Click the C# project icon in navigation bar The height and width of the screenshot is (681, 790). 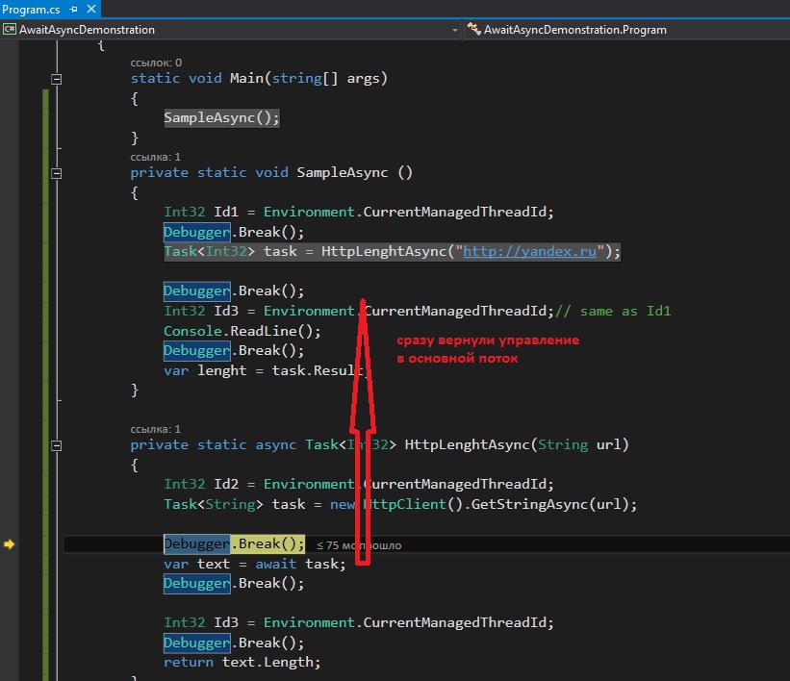[x=9, y=29]
